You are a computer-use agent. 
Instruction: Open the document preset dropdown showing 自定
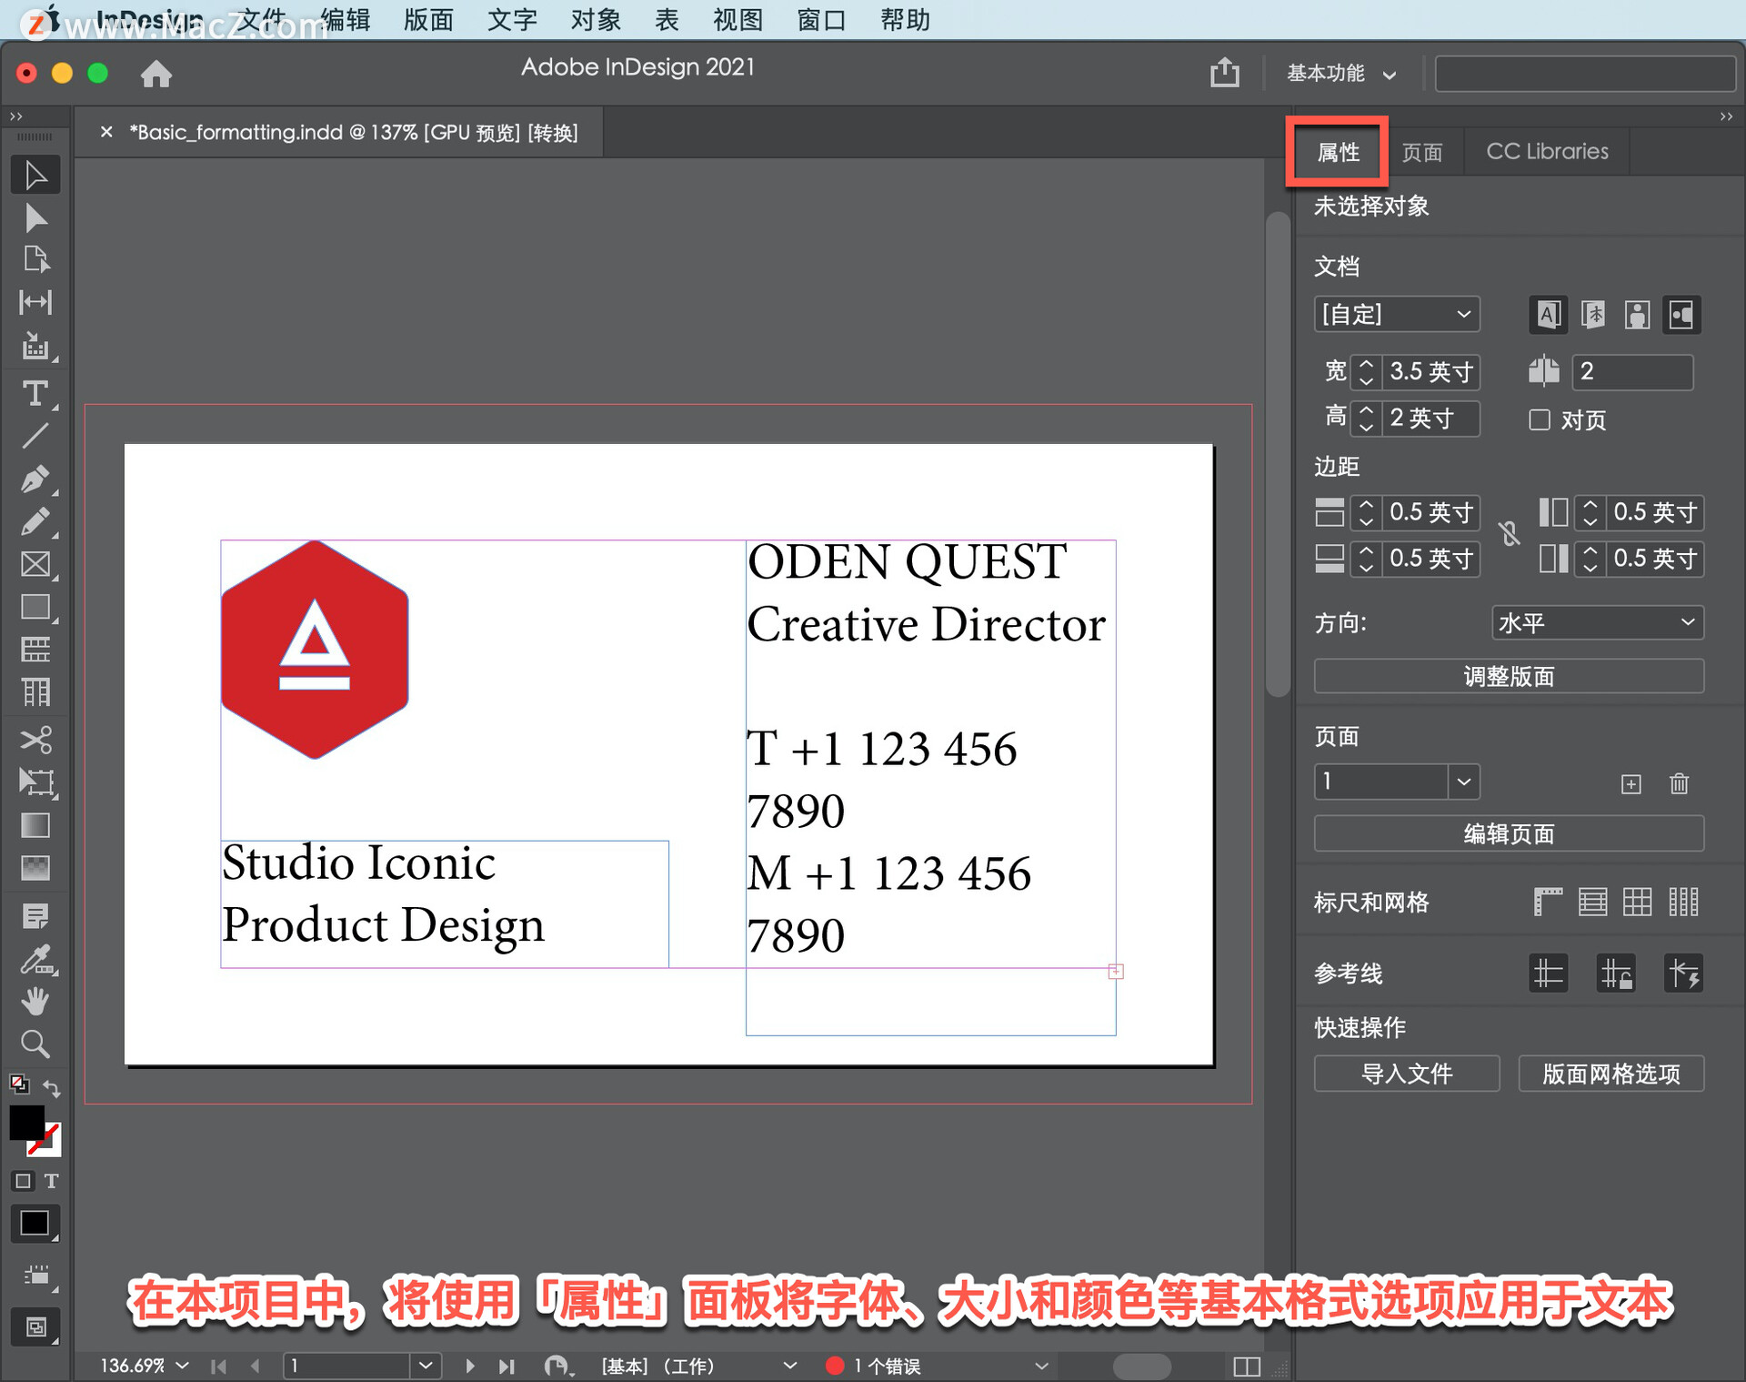pyautogui.click(x=1396, y=314)
